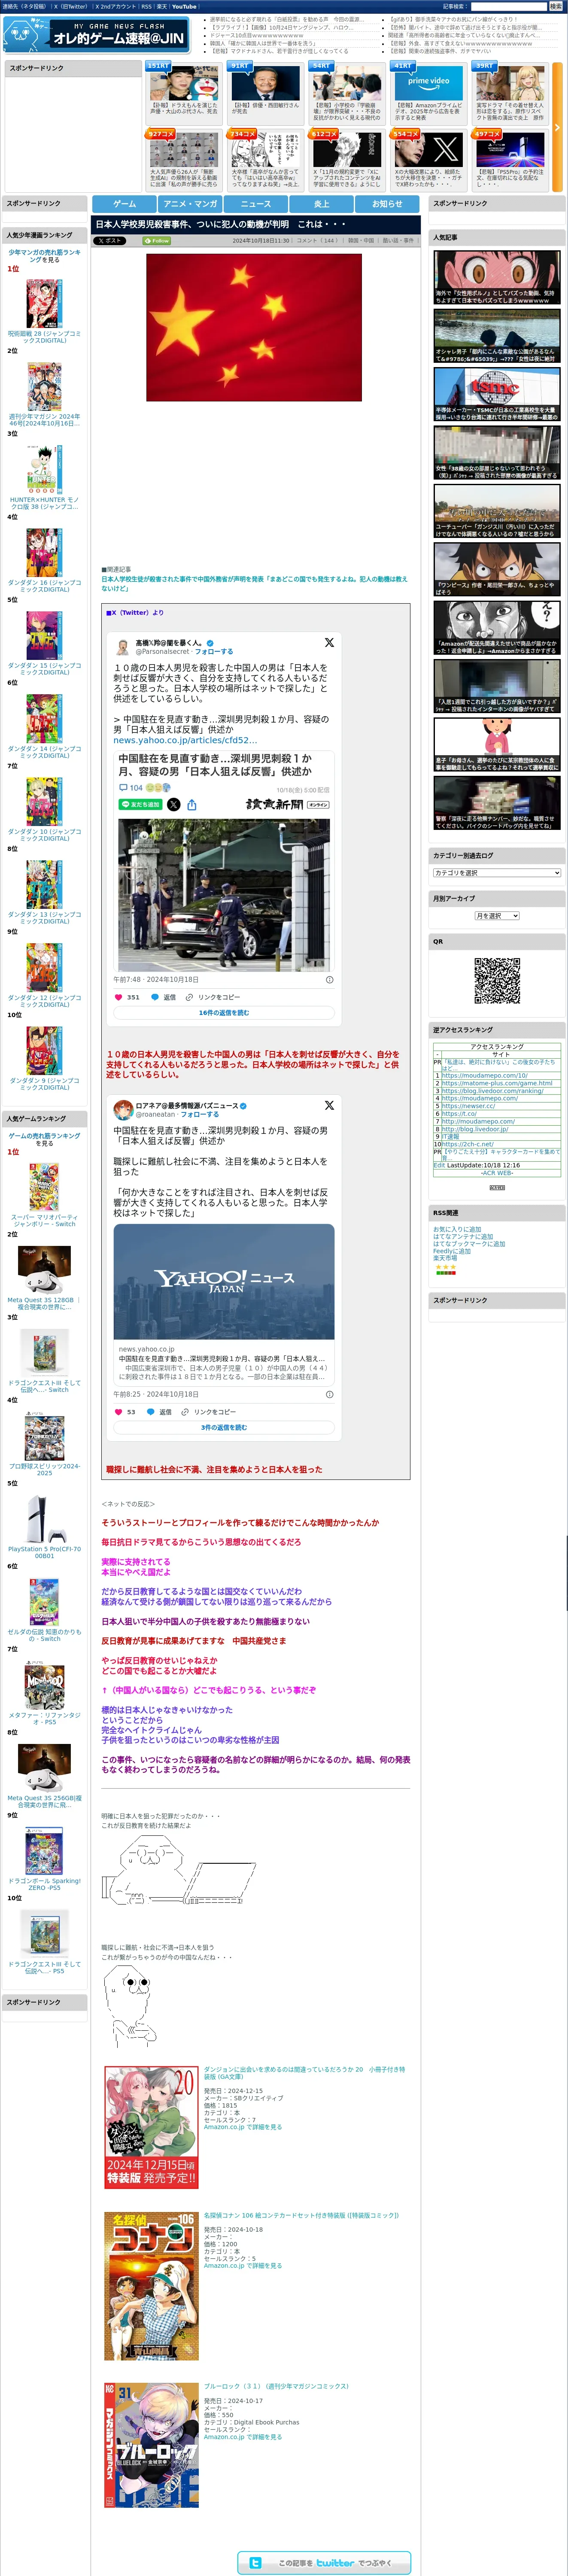The height and width of the screenshot is (2576, 568).
Task: Click YouTube link in top bar
Action: 184,6
